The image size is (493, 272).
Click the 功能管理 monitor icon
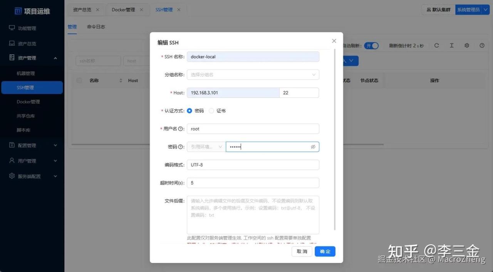(12, 28)
